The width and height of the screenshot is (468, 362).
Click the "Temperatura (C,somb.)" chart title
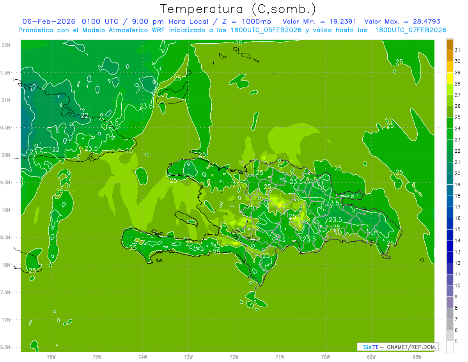tap(238, 9)
